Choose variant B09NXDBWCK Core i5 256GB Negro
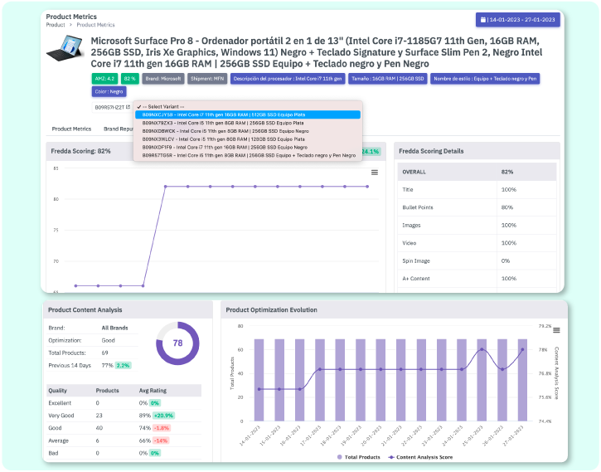This screenshot has width=601, height=472. [x=248, y=131]
